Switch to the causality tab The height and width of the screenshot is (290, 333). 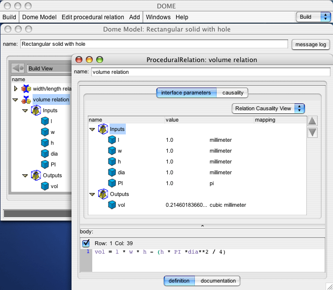coord(232,93)
